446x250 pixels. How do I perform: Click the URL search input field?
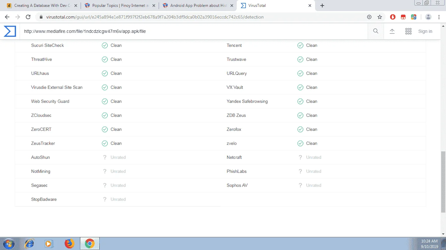(x=194, y=31)
